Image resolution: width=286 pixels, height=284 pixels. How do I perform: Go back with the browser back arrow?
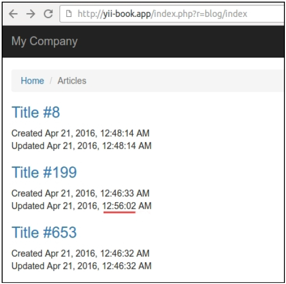(13, 14)
